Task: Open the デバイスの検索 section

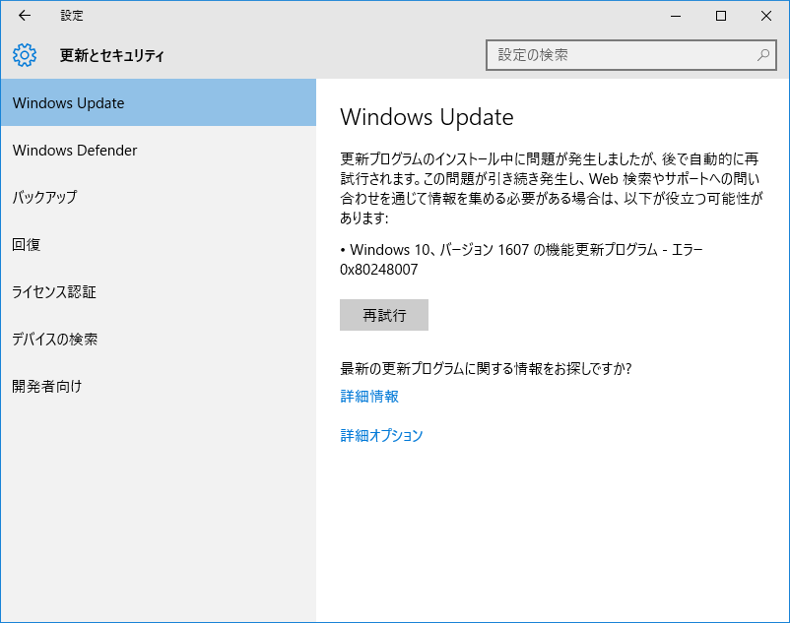Action: [x=159, y=339]
